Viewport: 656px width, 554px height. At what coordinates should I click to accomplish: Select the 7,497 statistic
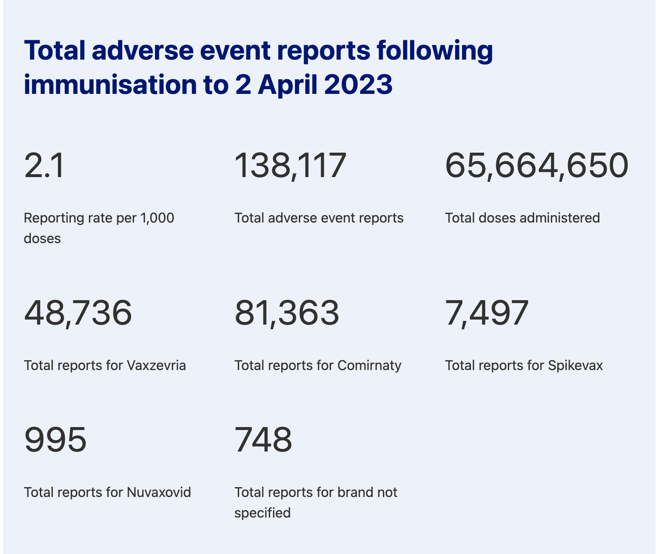[x=486, y=313]
